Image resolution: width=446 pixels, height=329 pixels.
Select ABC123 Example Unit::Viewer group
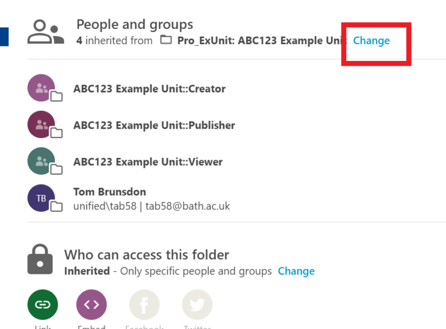pos(148,162)
